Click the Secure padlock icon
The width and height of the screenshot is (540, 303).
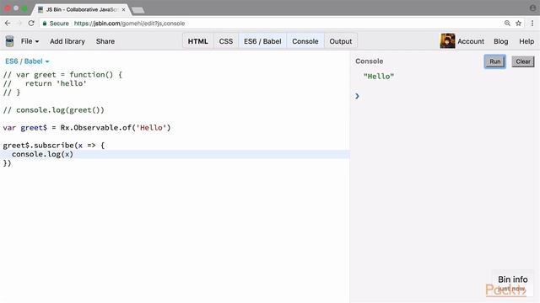(x=45, y=24)
